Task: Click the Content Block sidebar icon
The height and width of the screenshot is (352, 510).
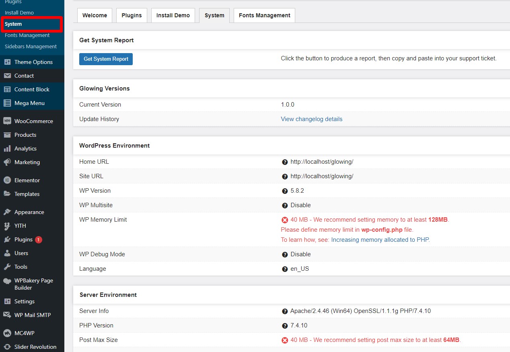Action: point(7,89)
